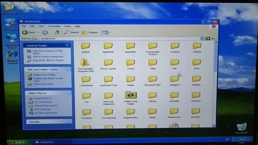Screen dimensions: 258x145
Task: Open the Views dropdown button
Action: (x=106, y=33)
